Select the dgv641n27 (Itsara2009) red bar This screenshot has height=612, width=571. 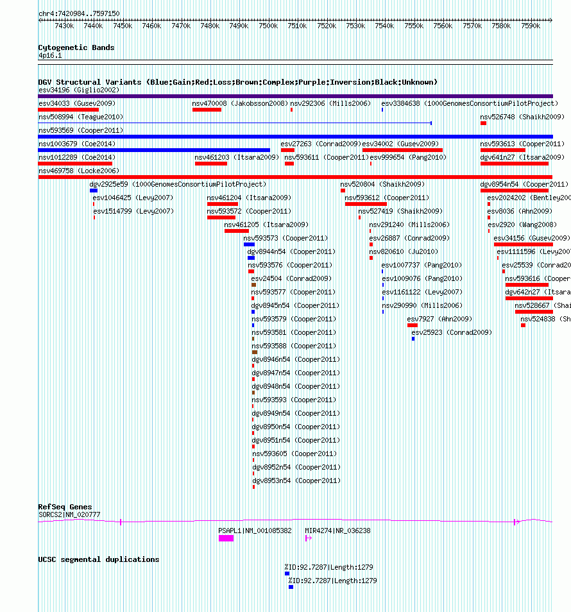[515, 164]
